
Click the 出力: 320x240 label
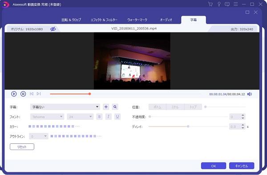pyautogui.click(x=242, y=29)
